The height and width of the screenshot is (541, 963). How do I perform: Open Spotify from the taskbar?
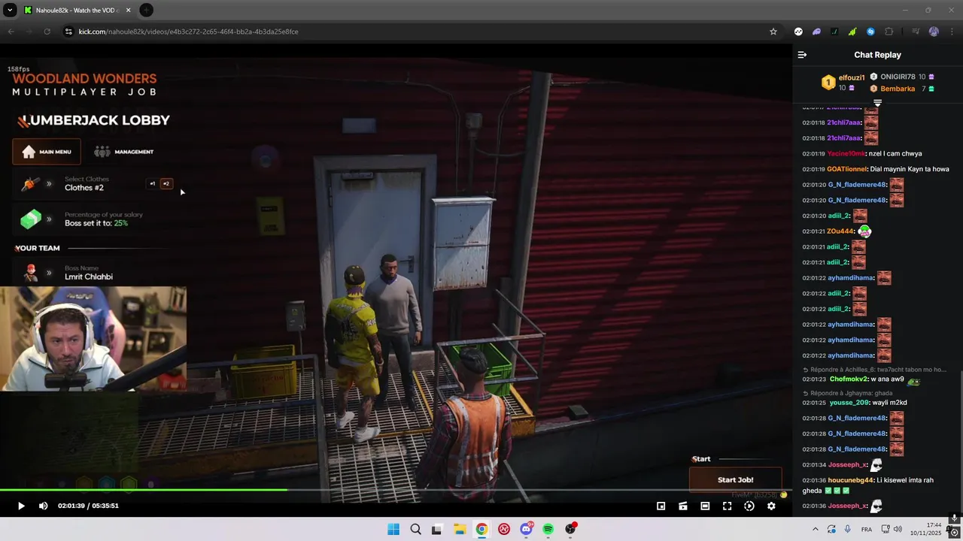point(548,529)
